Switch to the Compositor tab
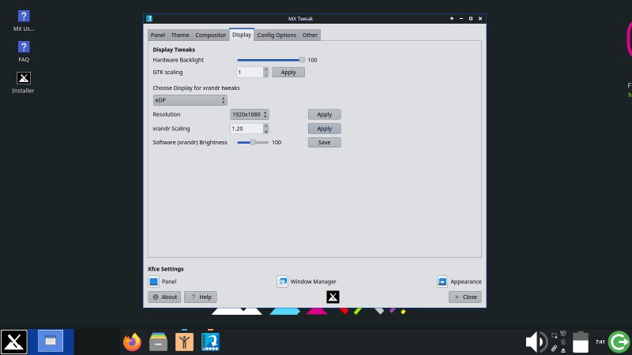Image resolution: width=632 pixels, height=355 pixels. tap(210, 35)
